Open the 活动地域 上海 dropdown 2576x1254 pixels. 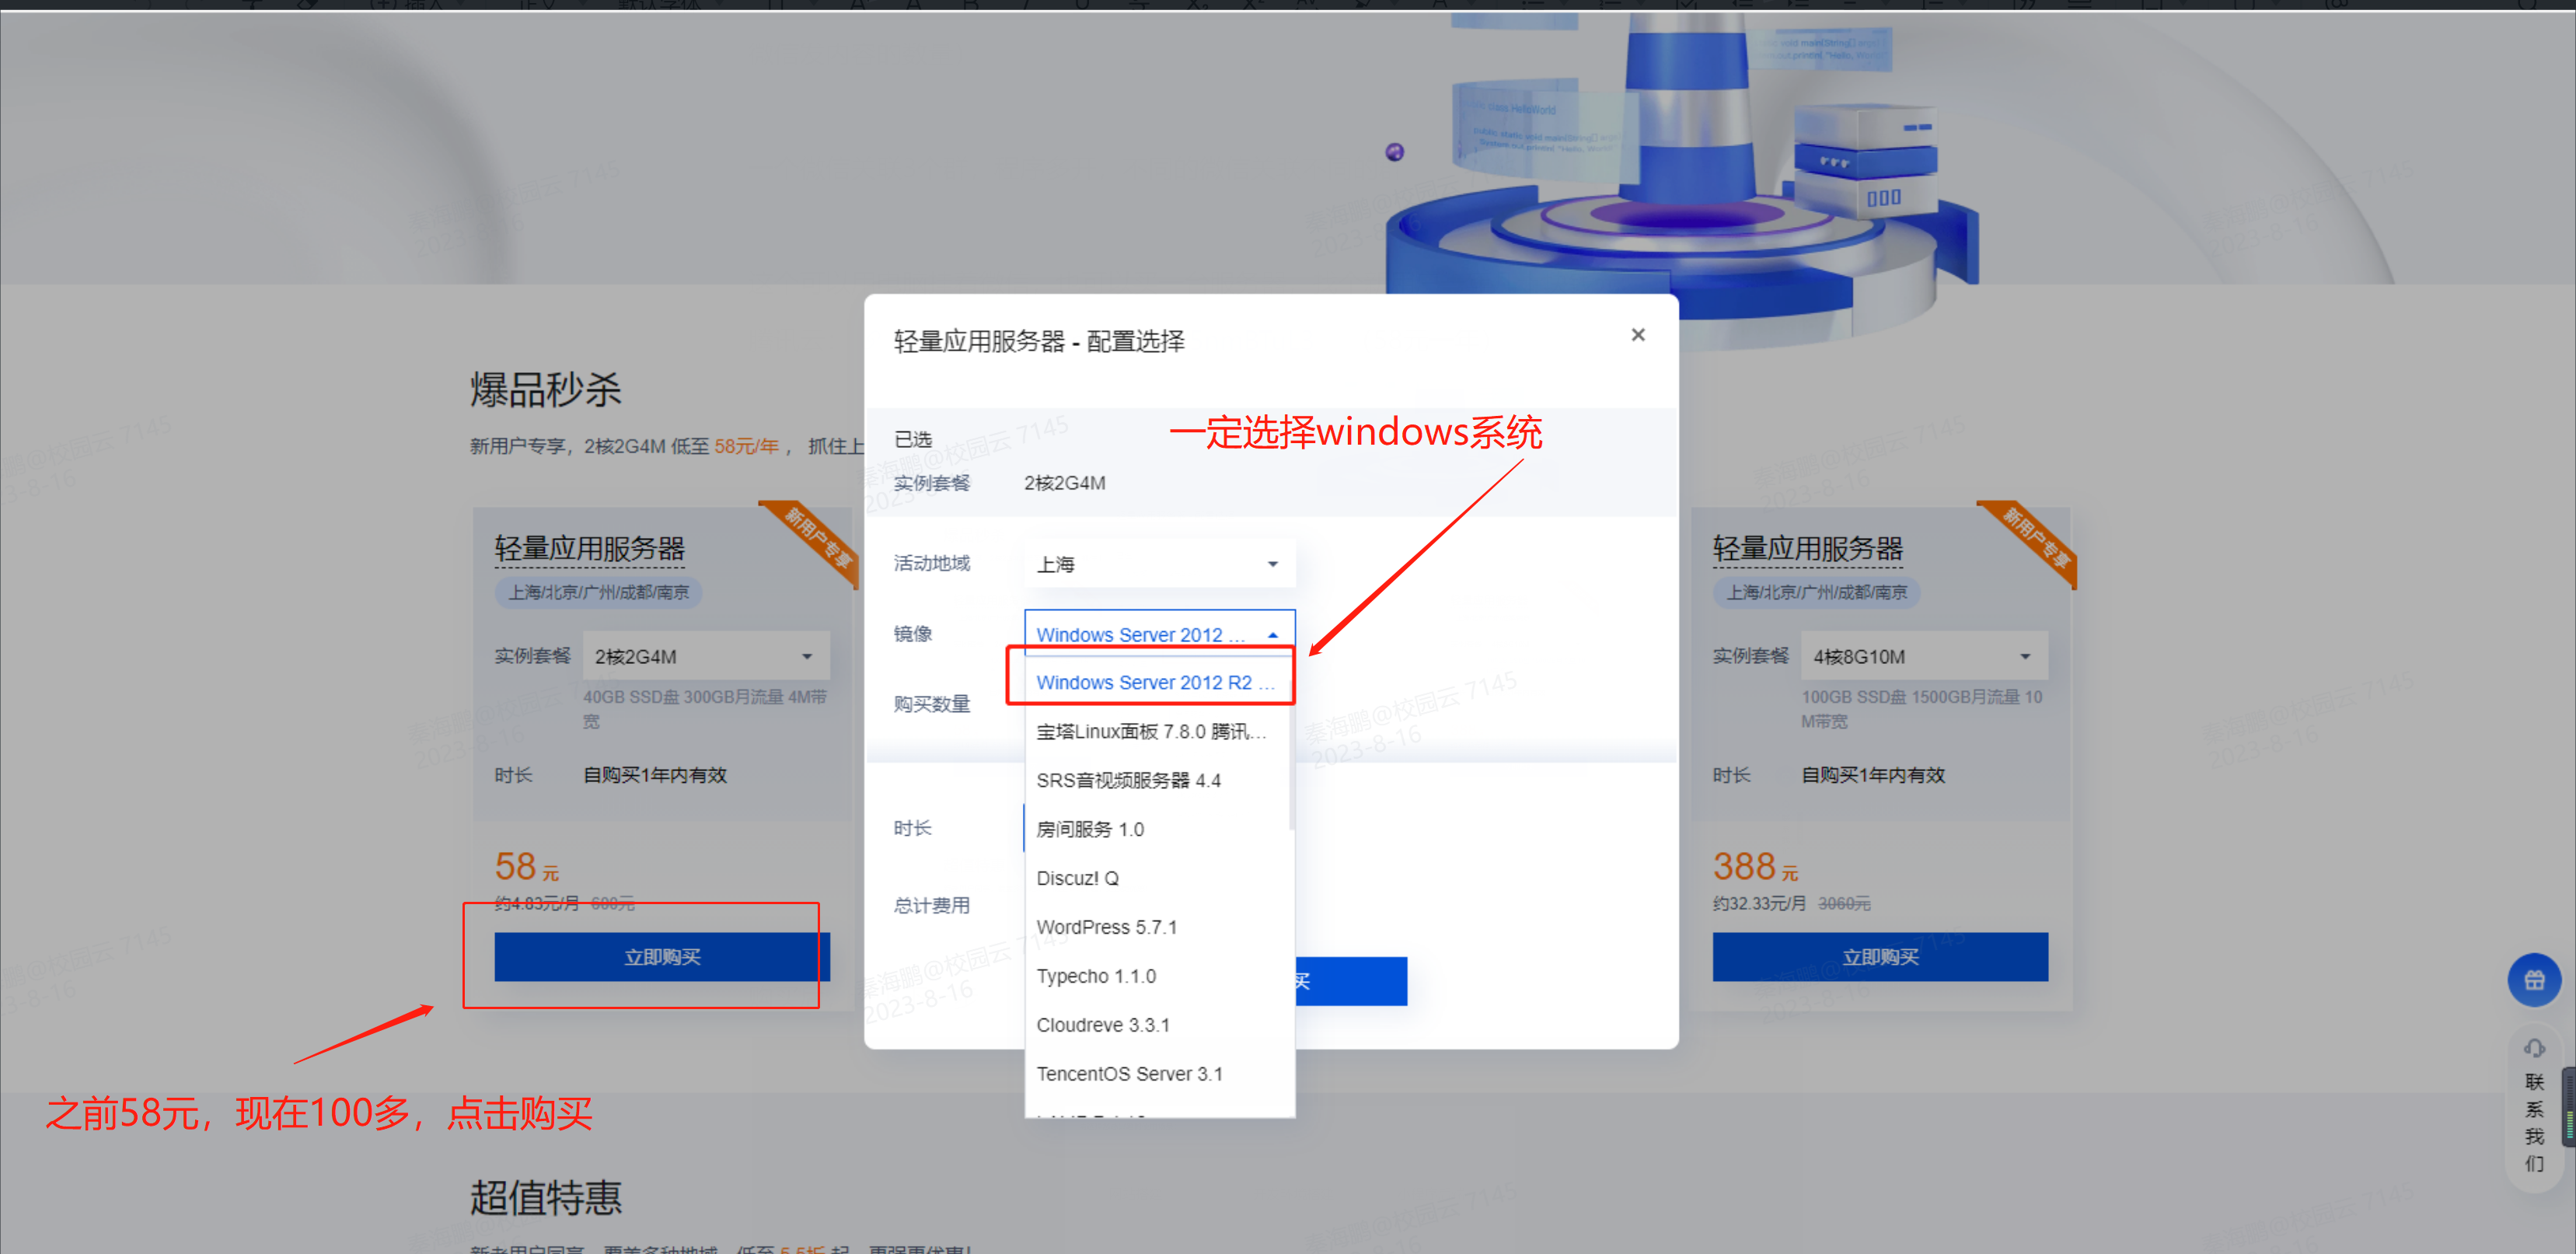pos(1159,564)
